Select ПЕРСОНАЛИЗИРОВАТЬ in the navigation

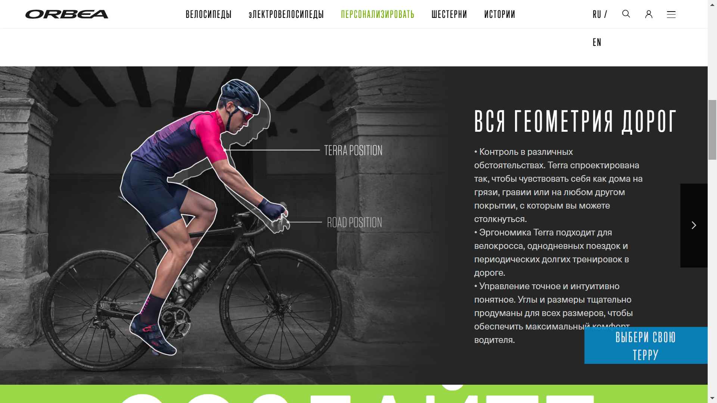[x=378, y=15]
